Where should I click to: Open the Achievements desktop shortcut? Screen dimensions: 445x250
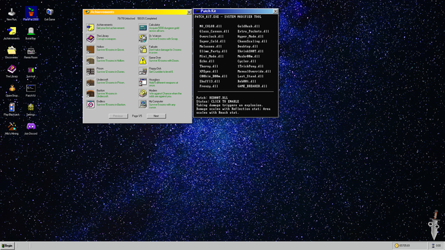(12, 33)
